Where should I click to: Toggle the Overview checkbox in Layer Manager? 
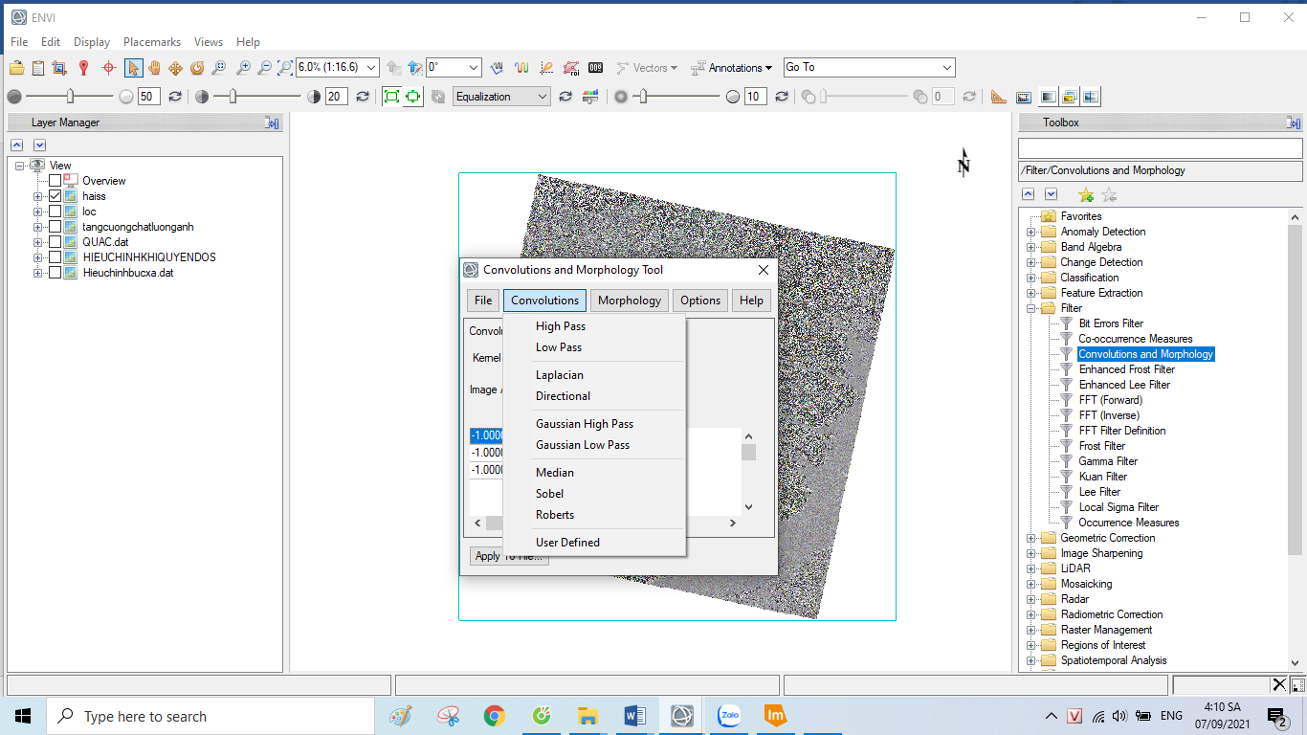(x=55, y=181)
